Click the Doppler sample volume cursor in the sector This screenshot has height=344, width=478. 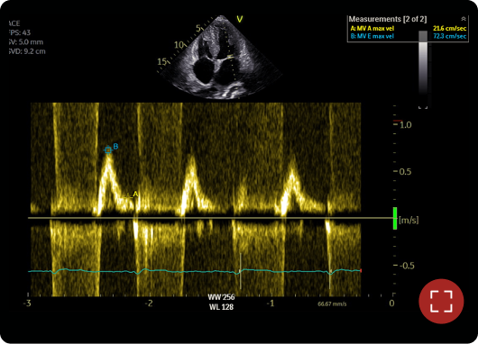point(231,57)
